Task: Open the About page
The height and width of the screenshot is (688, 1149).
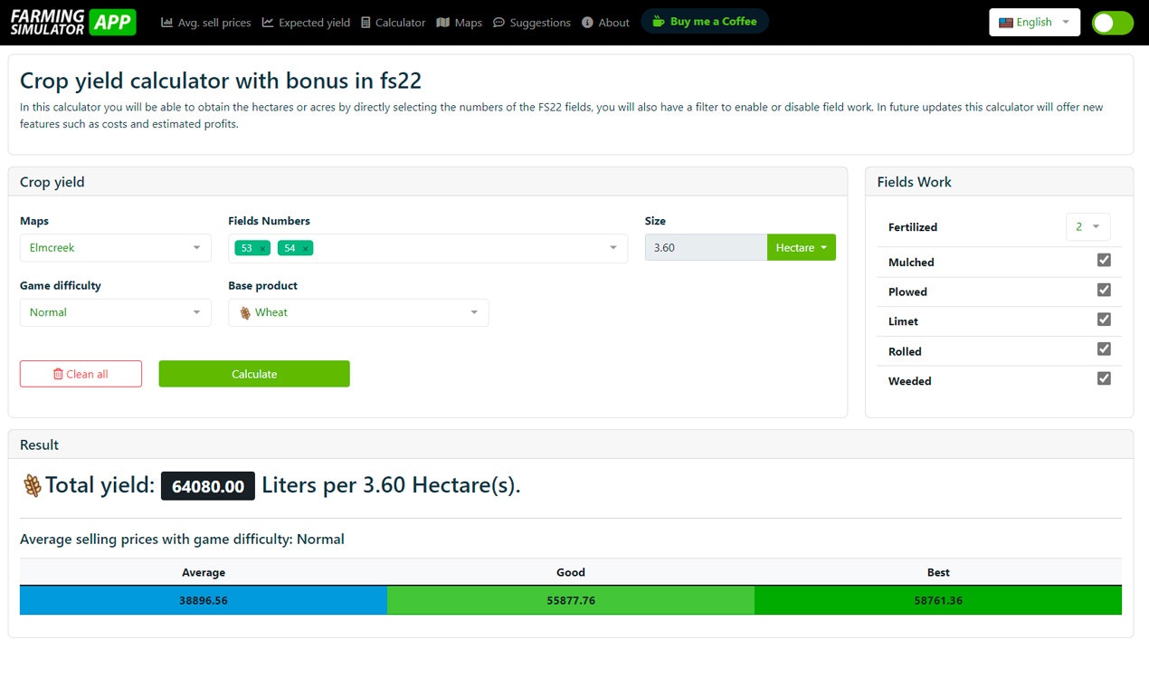Action: tap(605, 23)
